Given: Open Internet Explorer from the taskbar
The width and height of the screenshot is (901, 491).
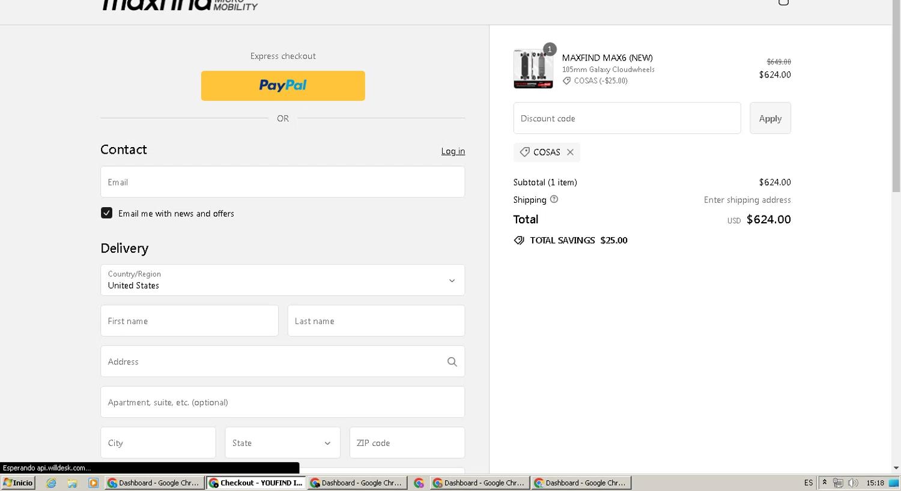Looking at the screenshot, I should [x=51, y=483].
